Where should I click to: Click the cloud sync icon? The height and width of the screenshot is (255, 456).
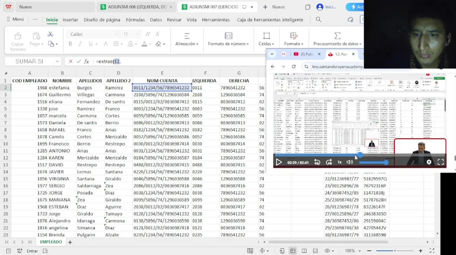point(351,20)
